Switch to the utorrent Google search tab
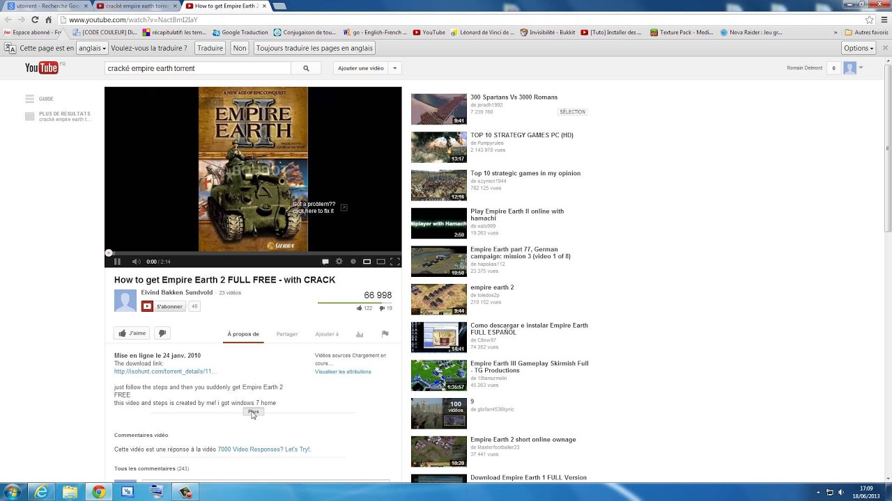Screen dimensions: 892x501 (x=47, y=6)
